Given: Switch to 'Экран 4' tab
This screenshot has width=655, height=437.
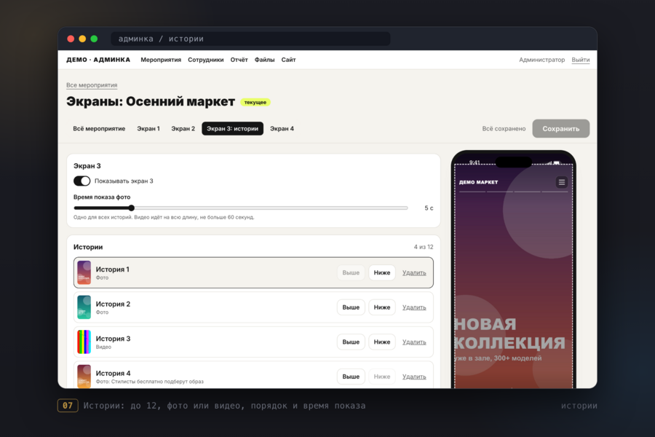Looking at the screenshot, I should tap(282, 128).
